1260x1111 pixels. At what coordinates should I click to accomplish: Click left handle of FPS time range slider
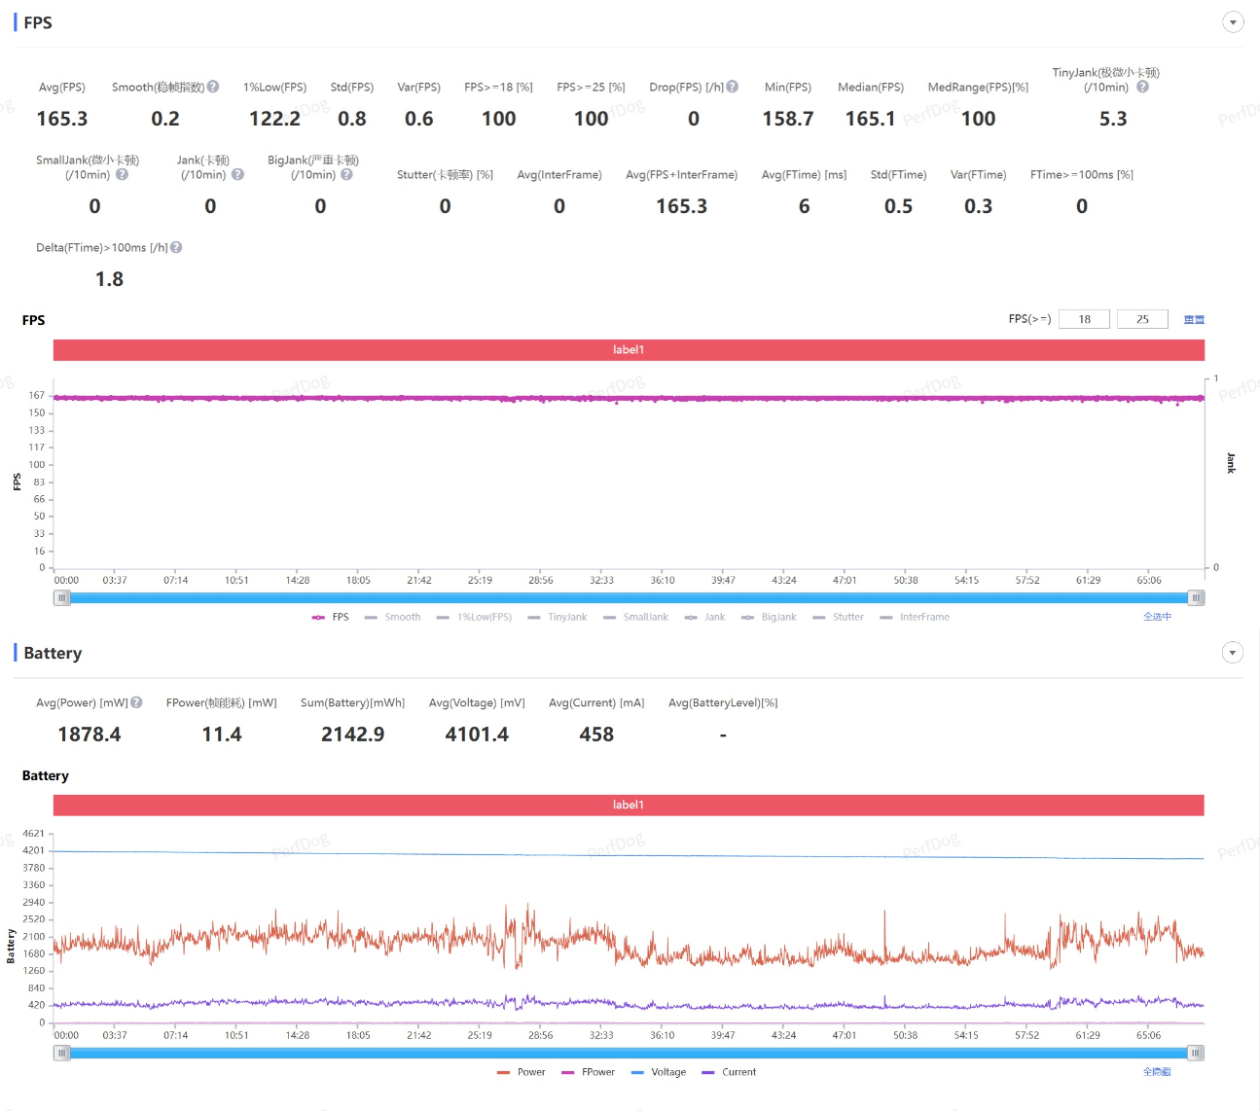[x=62, y=597]
